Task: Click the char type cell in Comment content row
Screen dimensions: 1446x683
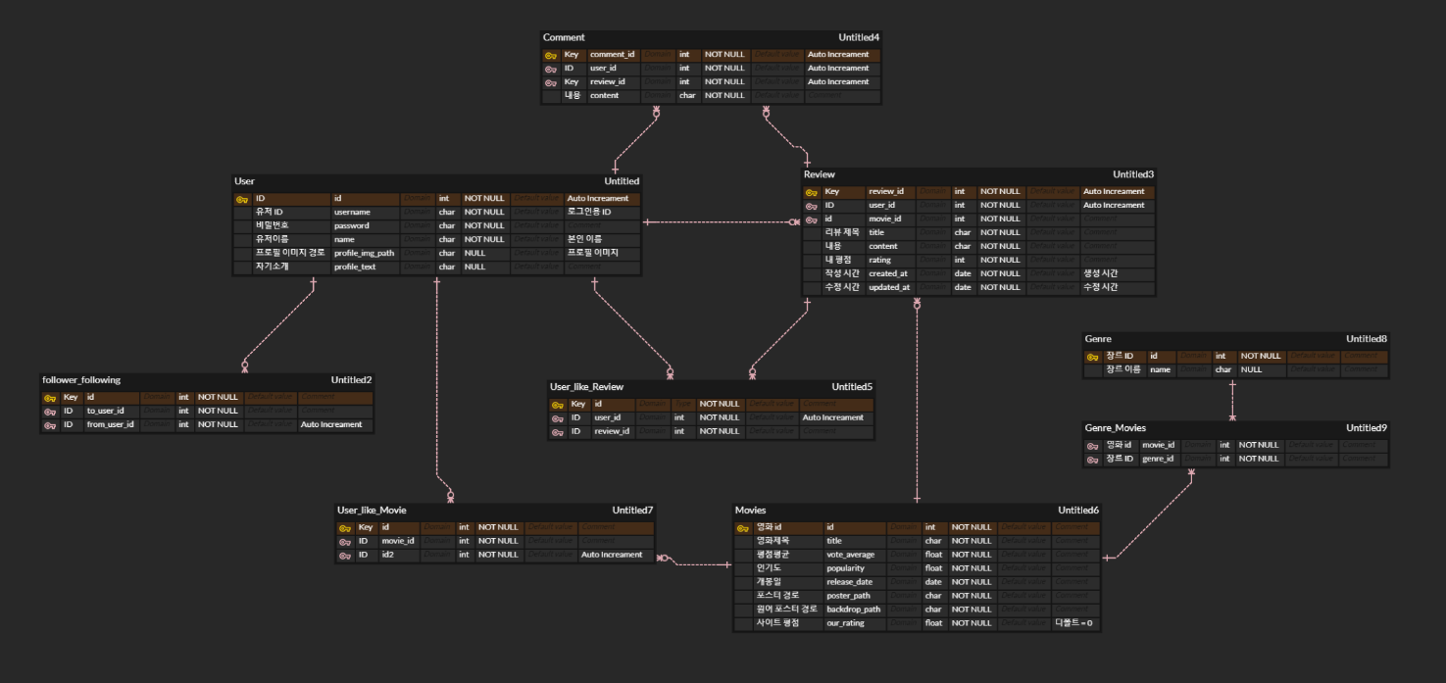Action: [689, 96]
